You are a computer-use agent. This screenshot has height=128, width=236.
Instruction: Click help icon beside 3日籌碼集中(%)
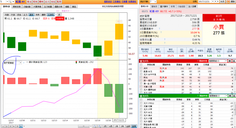(161, 32)
